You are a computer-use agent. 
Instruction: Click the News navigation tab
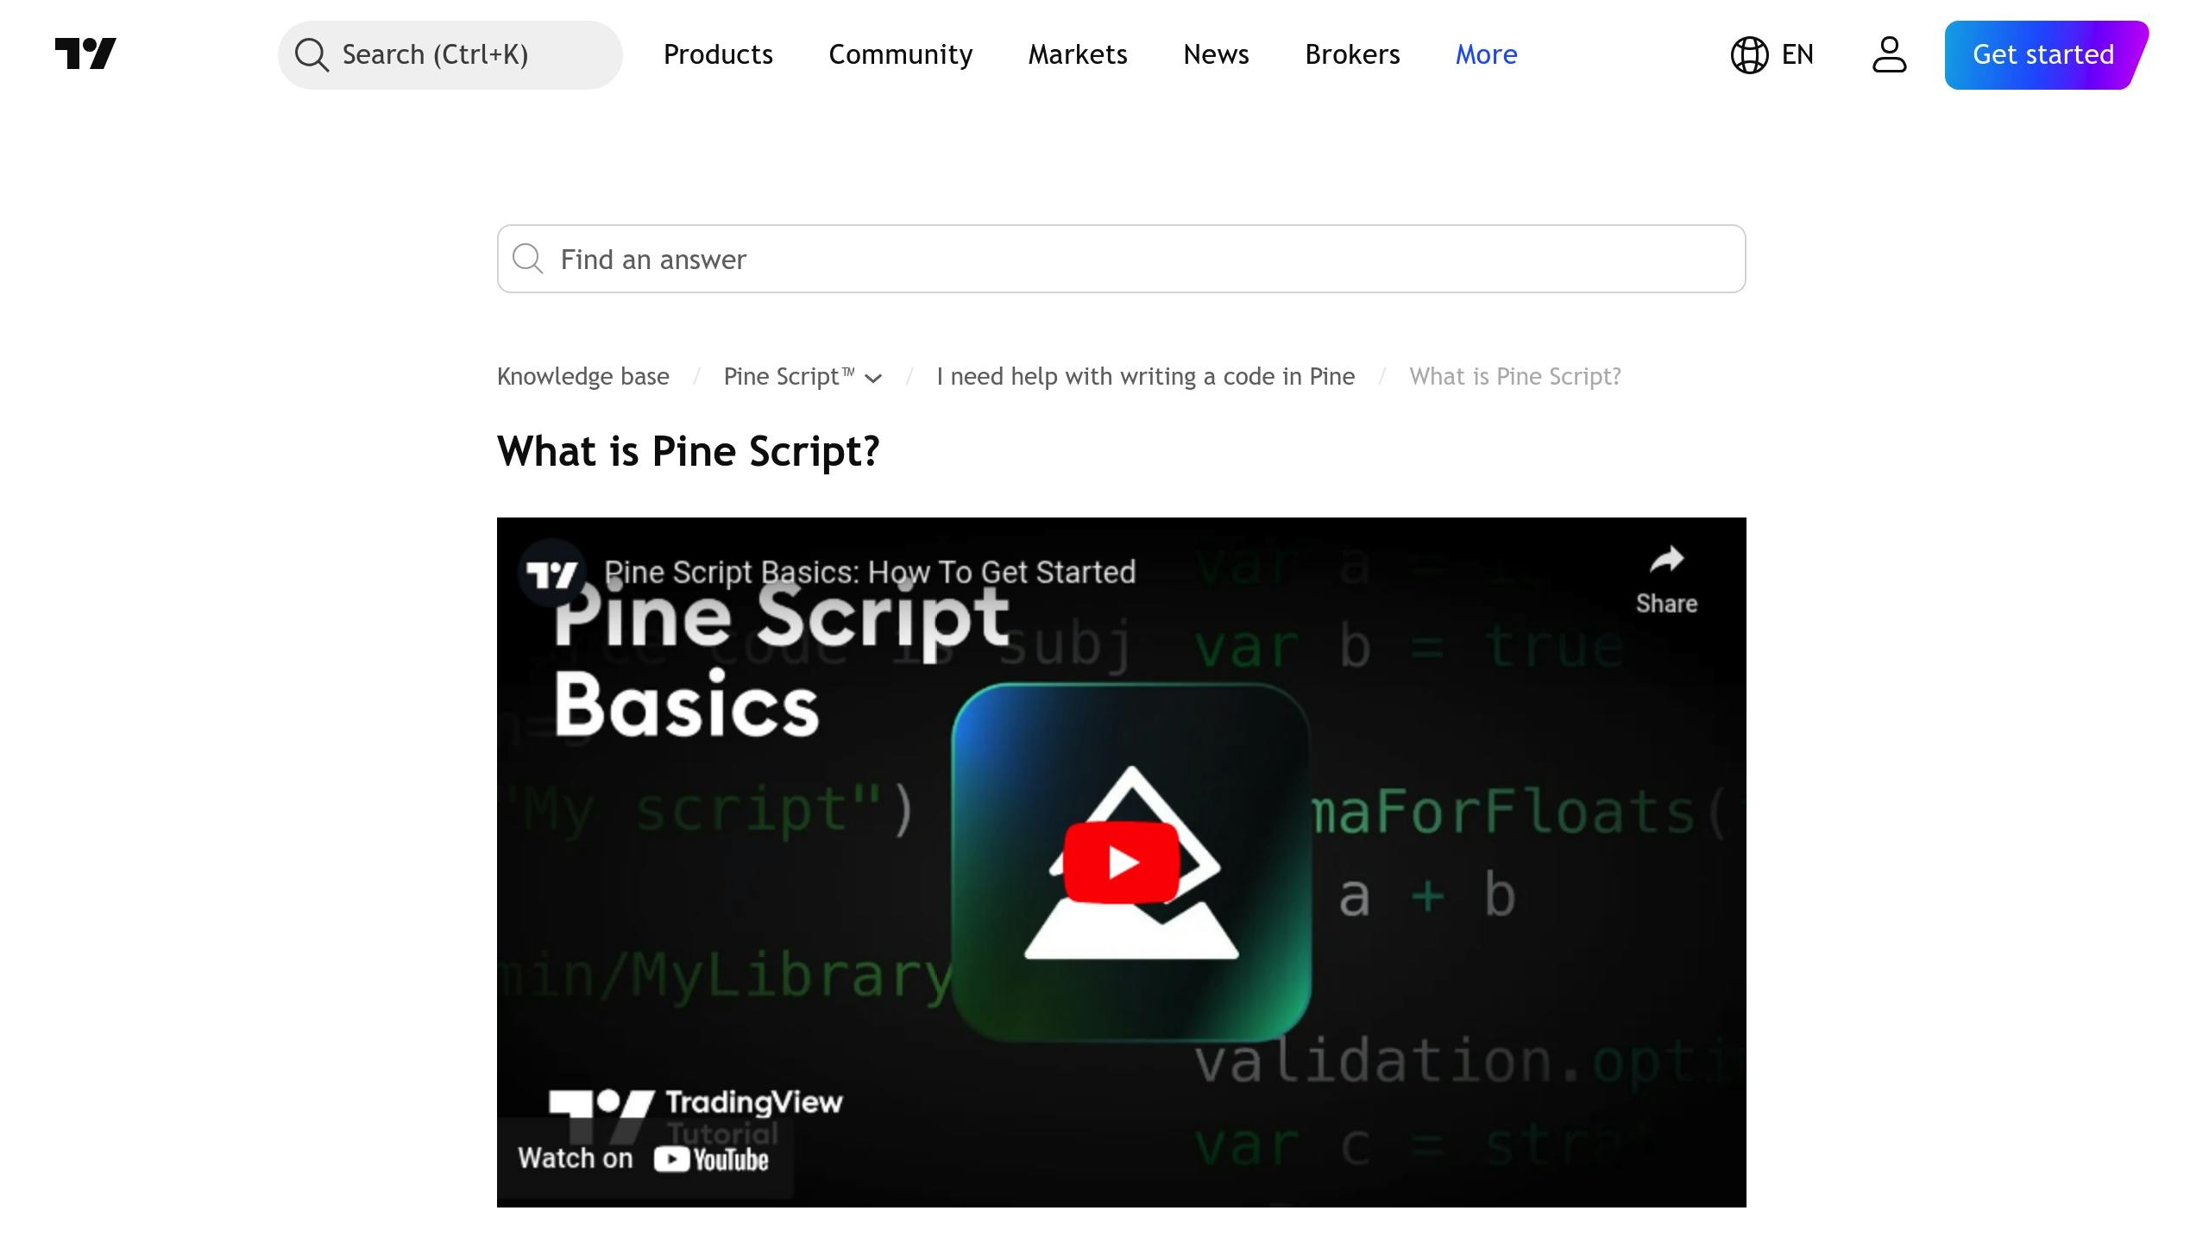[1215, 53]
